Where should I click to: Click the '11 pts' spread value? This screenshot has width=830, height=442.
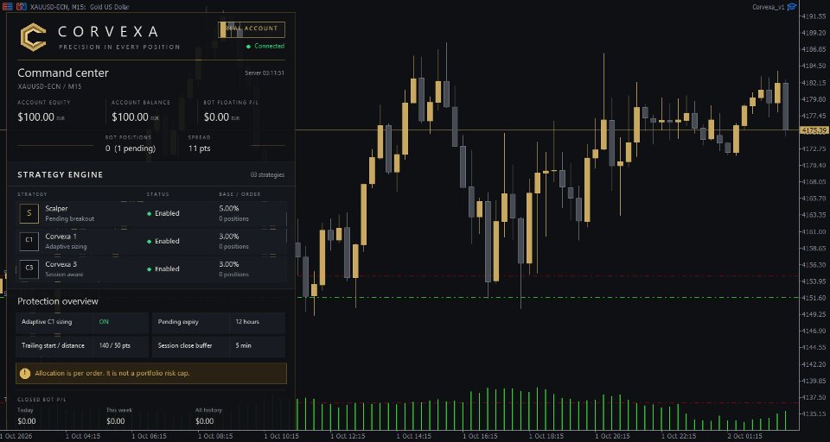(200, 148)
